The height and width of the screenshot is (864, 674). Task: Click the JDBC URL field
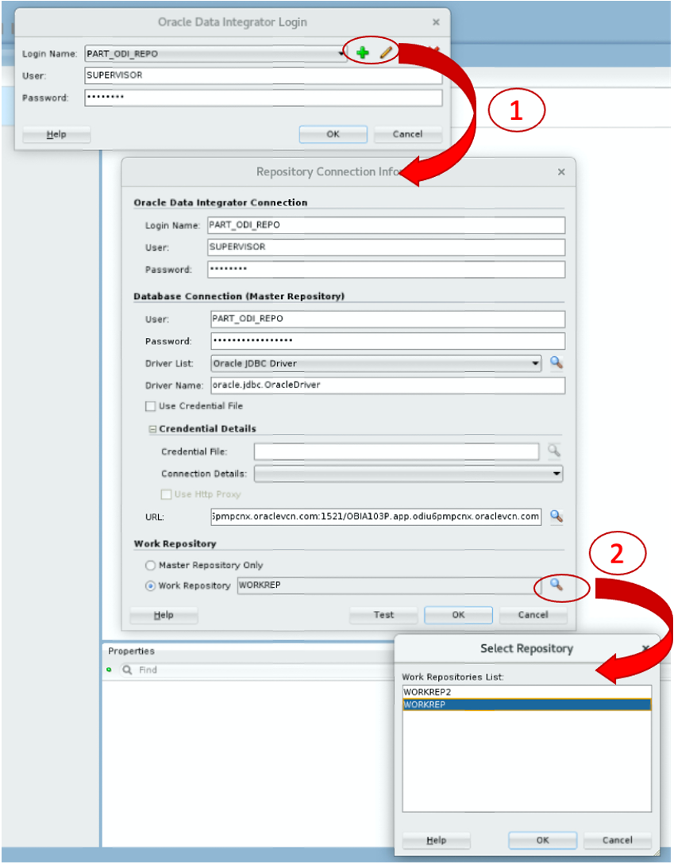pos(376,516)
